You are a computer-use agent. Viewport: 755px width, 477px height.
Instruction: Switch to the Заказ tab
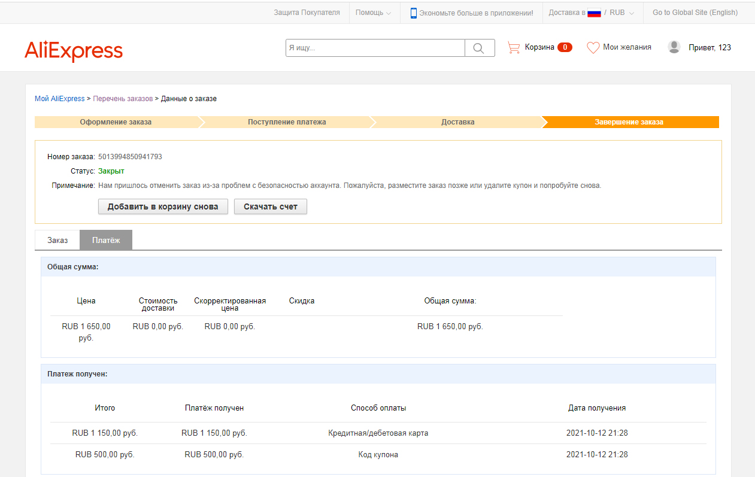[x=57, y=240]
